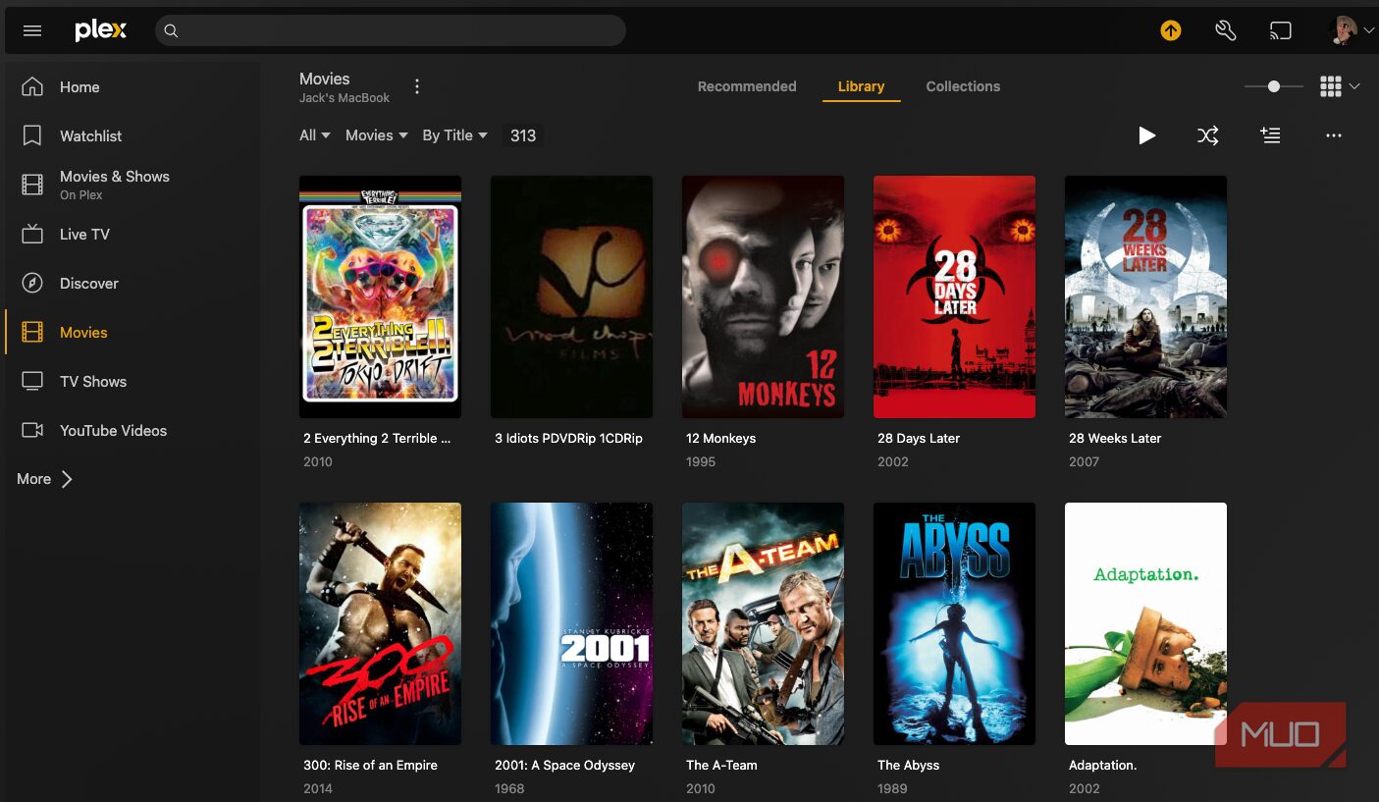Screen dimensions: 1379x802
Task: Click in the Plex search field
Action: [x=391, y=30]
